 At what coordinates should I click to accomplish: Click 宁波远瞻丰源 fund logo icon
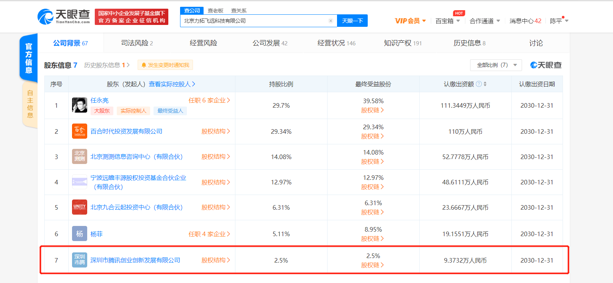80,182
